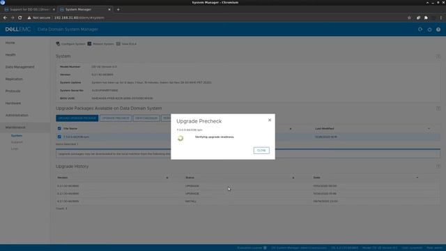
Task: Open the Hardware sidebar item
Action: click(x=13, y=103)
